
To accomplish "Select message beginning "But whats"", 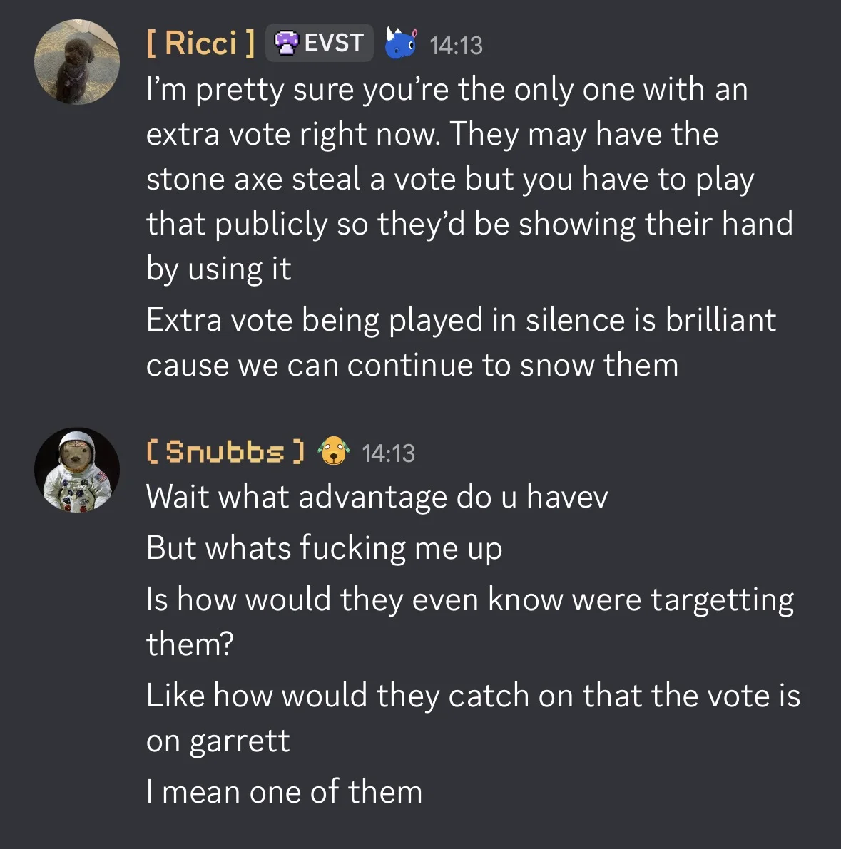I will (324, 548).
